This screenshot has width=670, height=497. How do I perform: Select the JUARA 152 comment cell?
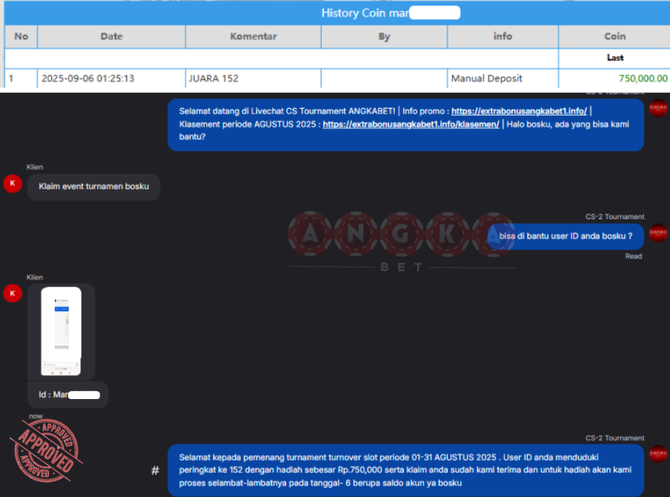tap(253, 78)
